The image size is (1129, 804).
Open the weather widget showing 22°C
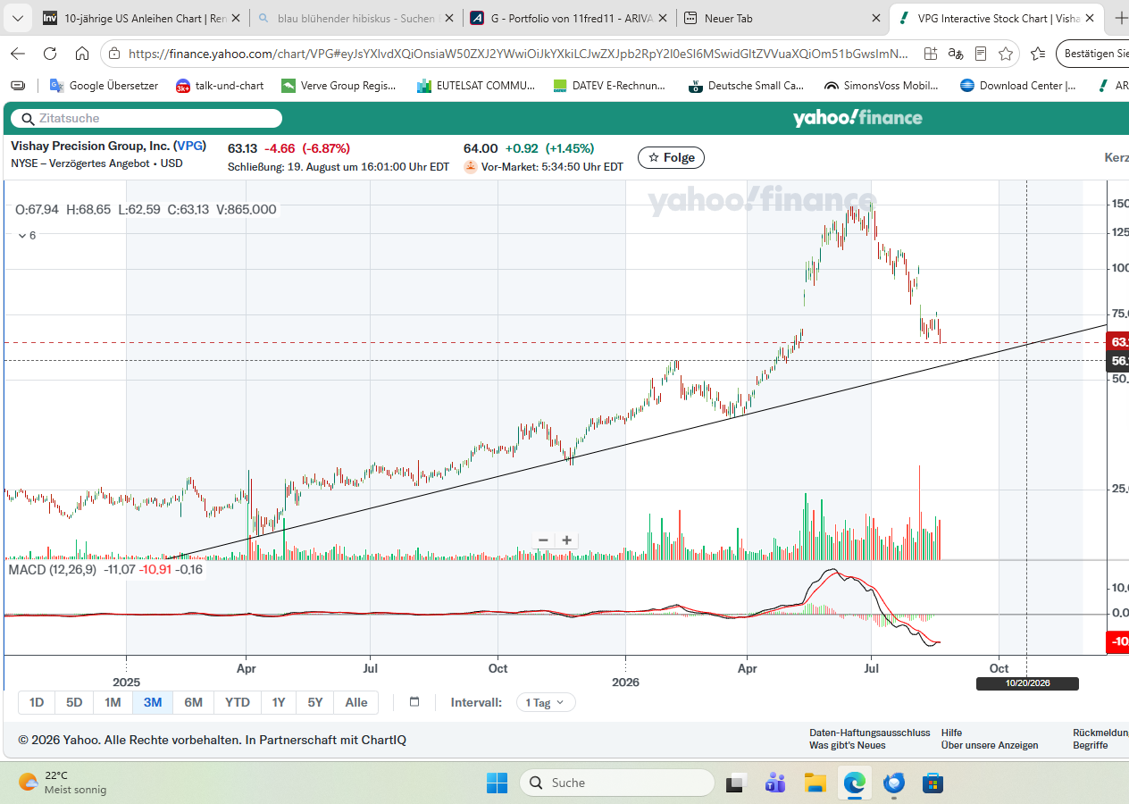(x=63, y=783)
